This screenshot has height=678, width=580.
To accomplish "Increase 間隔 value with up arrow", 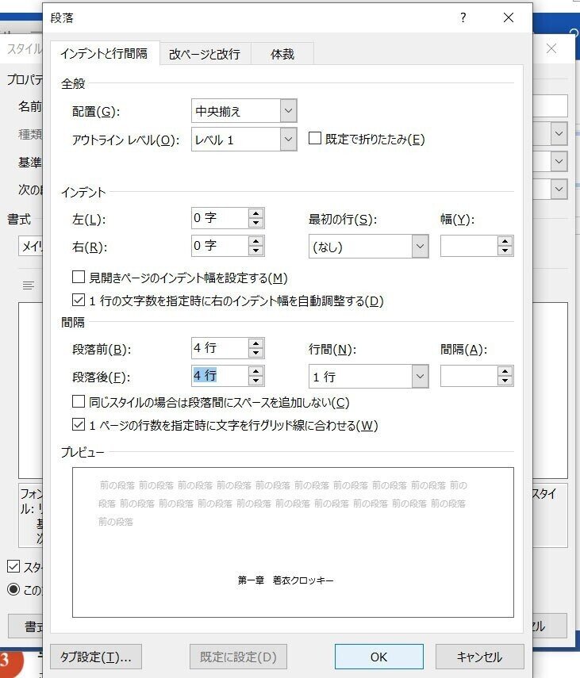I will [505, 371].
